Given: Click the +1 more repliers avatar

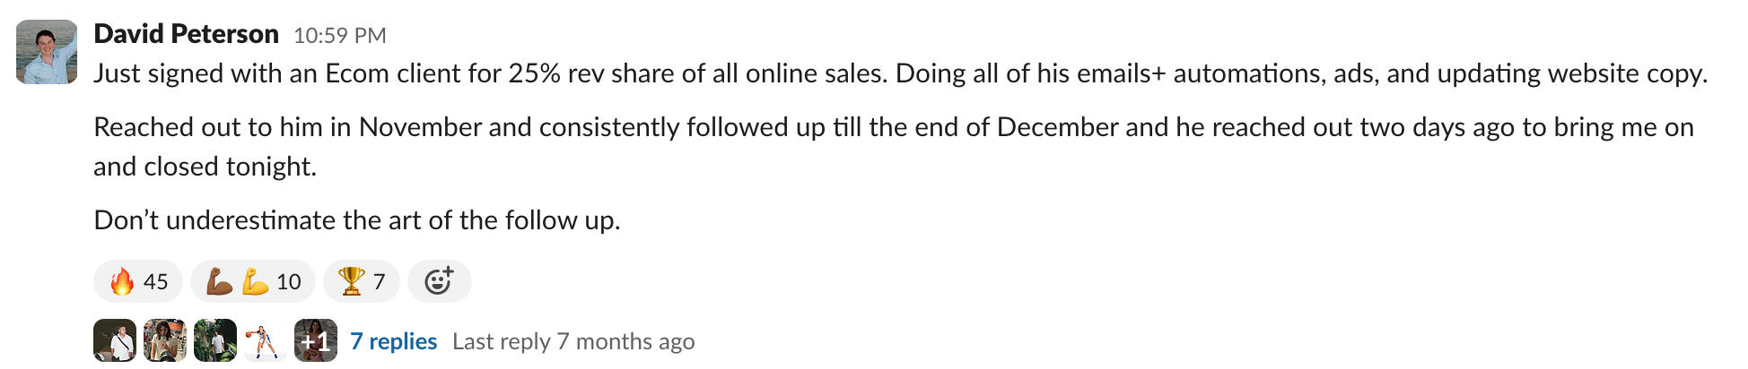Looking at the screenshot, I should [316, 340].
